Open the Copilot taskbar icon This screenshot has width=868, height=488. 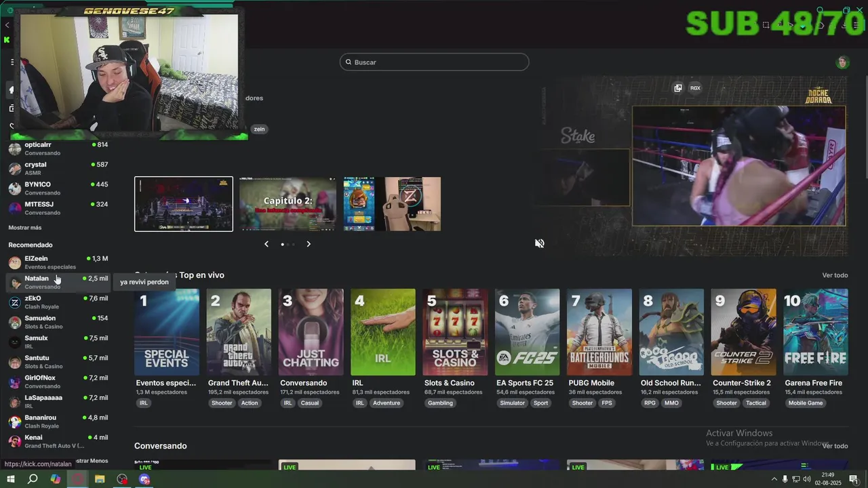pos(56,479)
